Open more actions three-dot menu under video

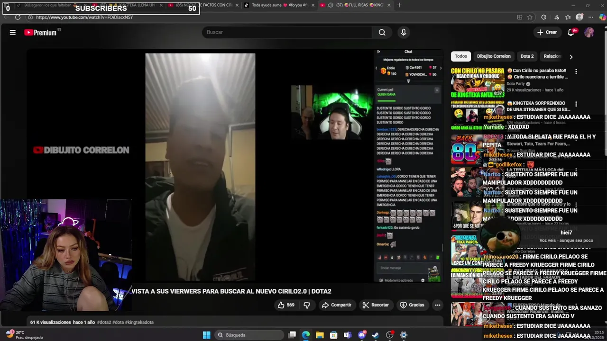(x=438, y=305)
